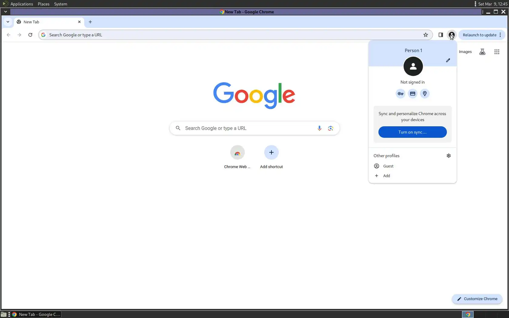Click Sync and personalize Chrome text
509x318 pixels.
(x=412, y=117)
